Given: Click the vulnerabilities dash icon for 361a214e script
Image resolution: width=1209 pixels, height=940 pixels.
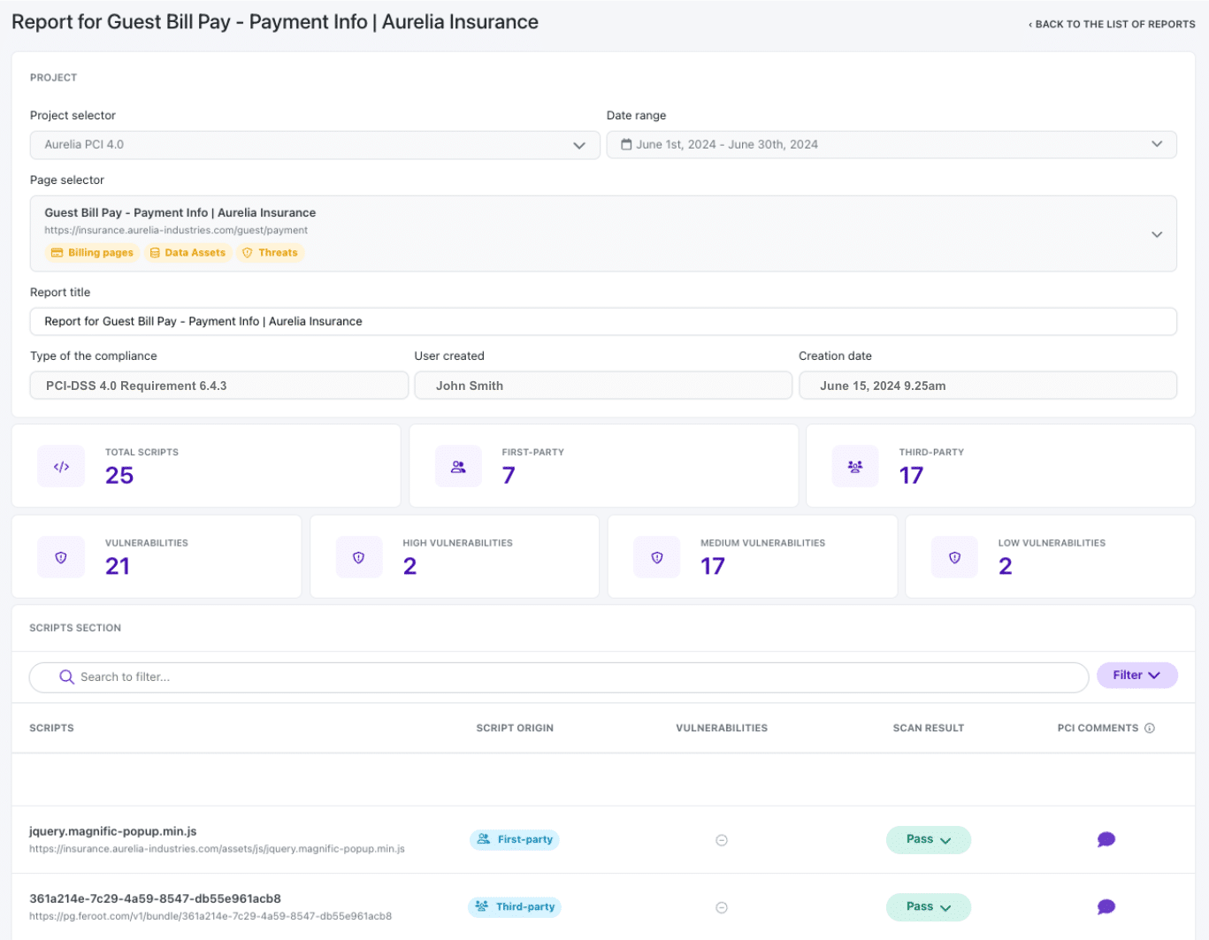Looking at the screenshot, I should click(x=722, y=907).
